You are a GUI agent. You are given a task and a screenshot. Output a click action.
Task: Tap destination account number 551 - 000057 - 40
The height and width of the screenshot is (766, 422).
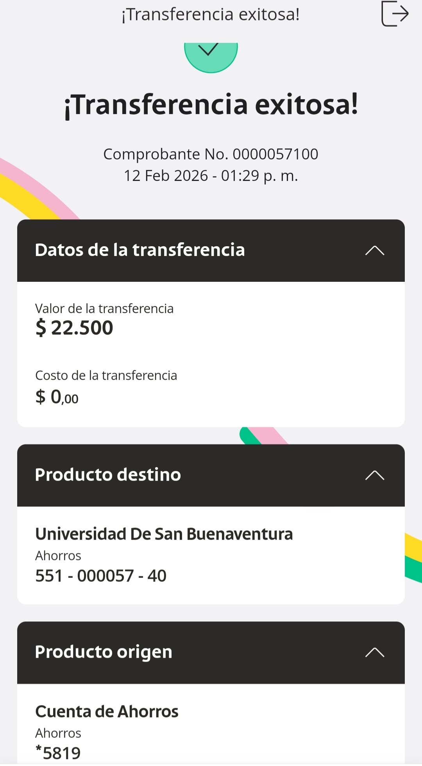click(x=101, y=576)
